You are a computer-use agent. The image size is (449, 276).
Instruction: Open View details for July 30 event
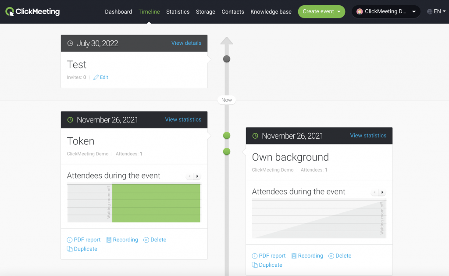[x=186, y=43]
